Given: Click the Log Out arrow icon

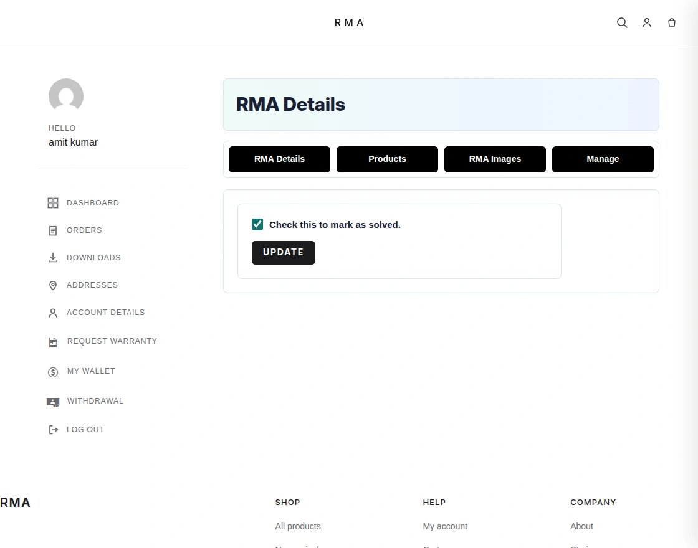Looking at the screenshot, I should [x=54, y=430].
